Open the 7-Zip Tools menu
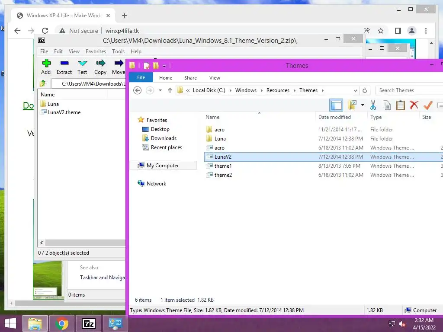 pyautogui.click(x=118, y=51)
